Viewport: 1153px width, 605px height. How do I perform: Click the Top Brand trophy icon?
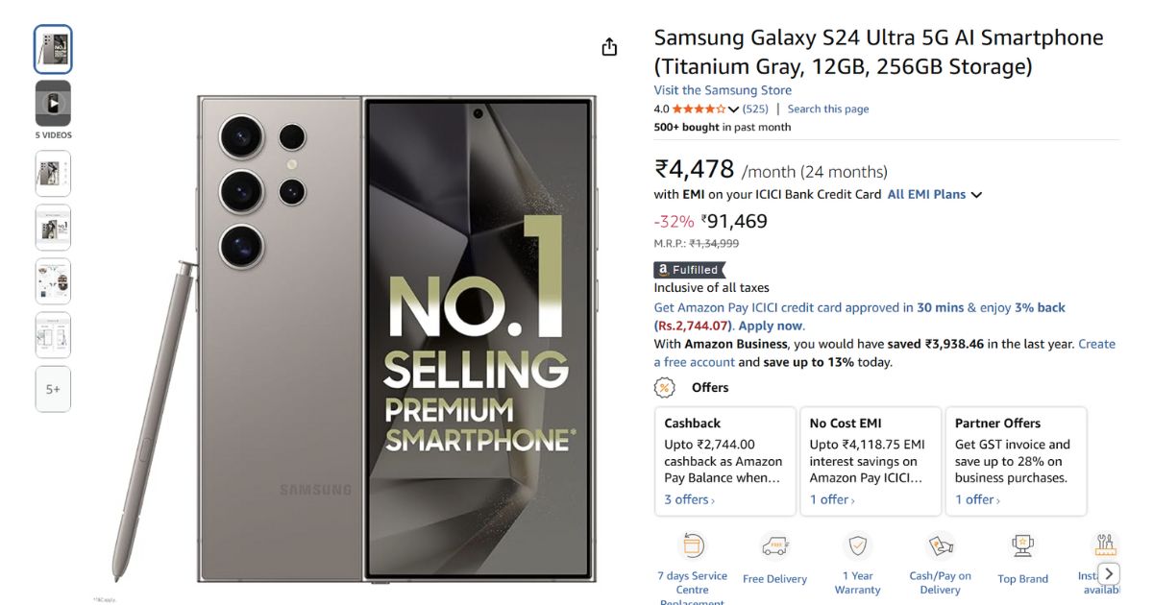pyautogui.click(x=1022, y=546)
